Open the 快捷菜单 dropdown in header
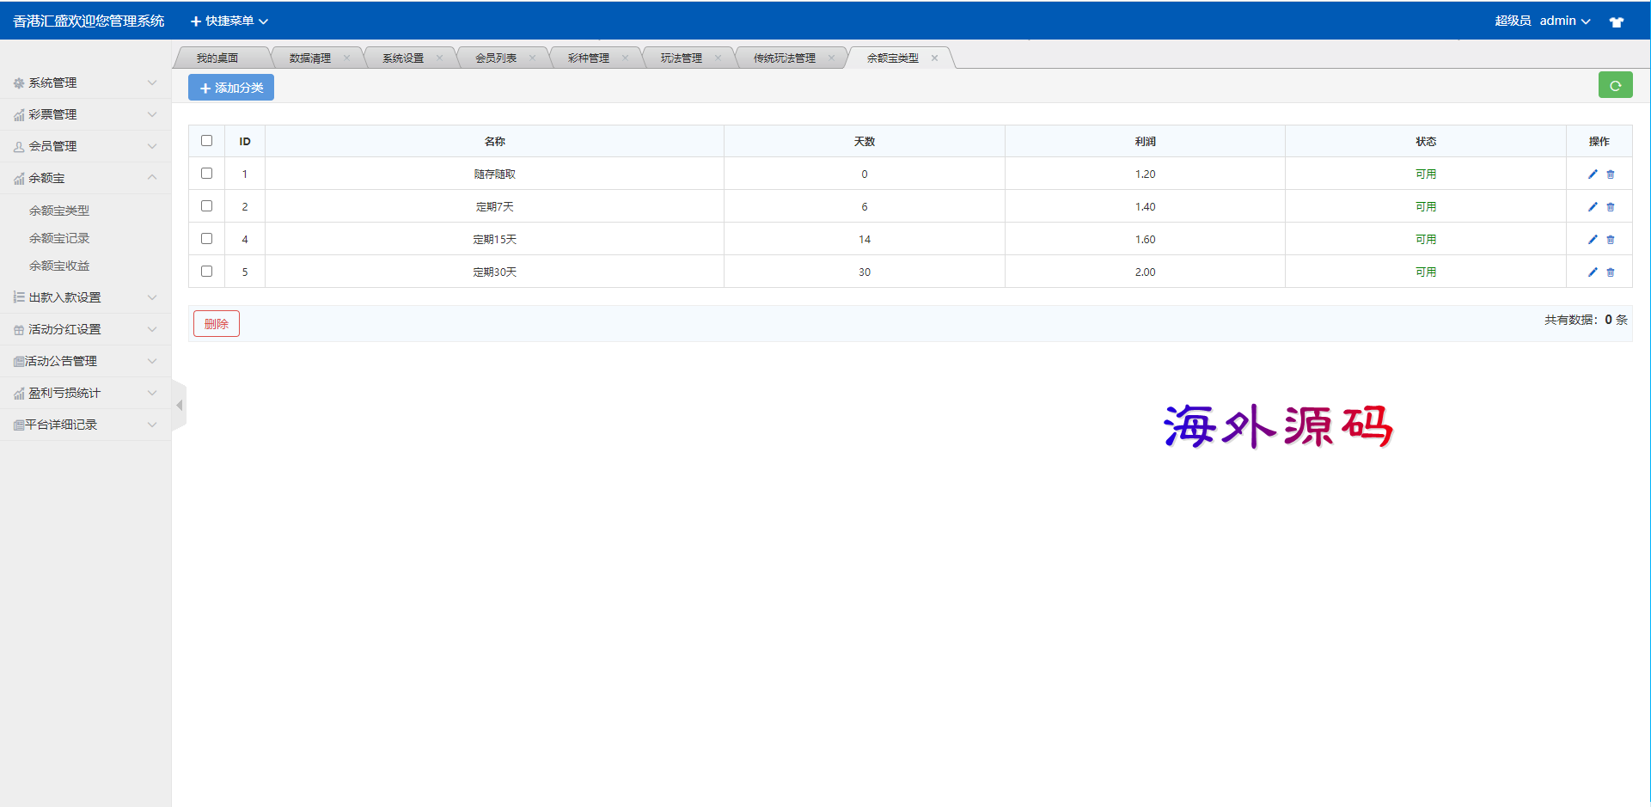 point(229,21)
